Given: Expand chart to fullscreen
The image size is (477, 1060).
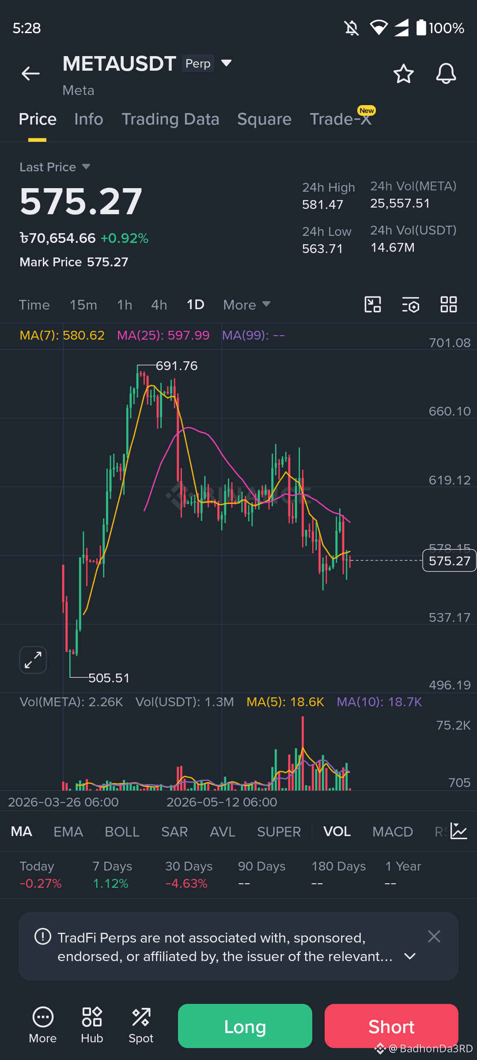Looking at the screenshot, I should click(x=33, y=660).
